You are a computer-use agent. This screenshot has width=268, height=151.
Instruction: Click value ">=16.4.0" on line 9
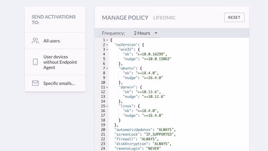152,78
